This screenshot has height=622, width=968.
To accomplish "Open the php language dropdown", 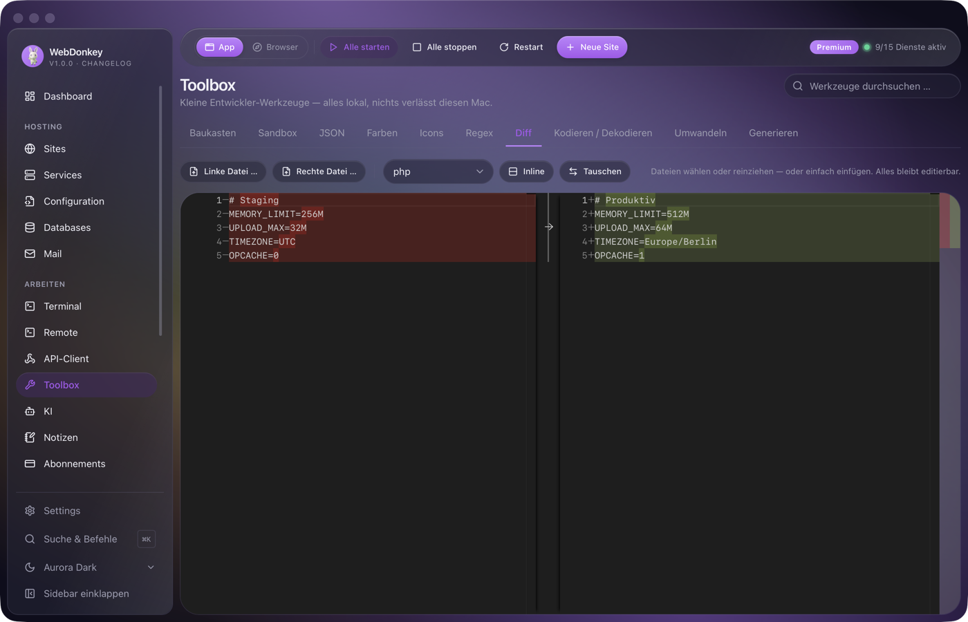I will pos(438,171).
